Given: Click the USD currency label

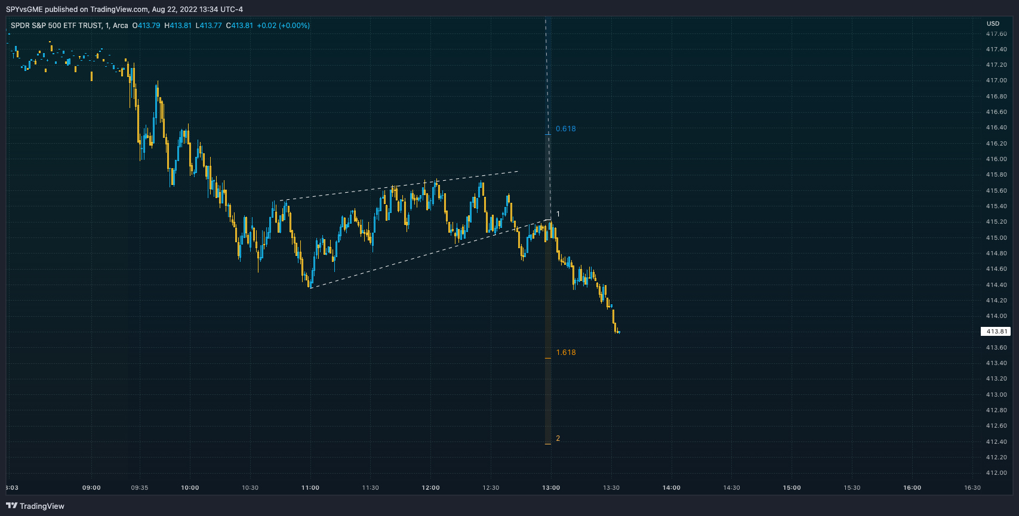Looking at the screenshot, I should click(993, 24).
